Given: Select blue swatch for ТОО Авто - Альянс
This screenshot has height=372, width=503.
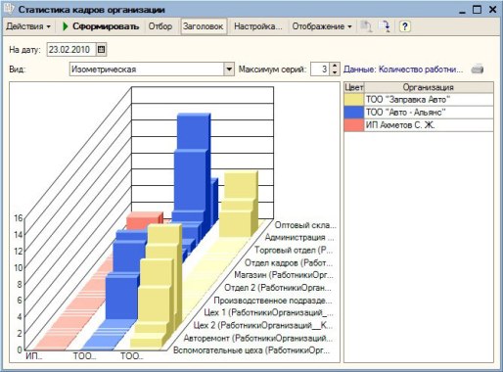Looking at the screenshot, I should (354, 113).
